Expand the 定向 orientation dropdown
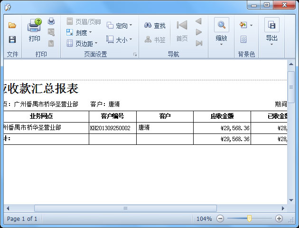This screenshot has height=228, width=299. tap(120, 26)
